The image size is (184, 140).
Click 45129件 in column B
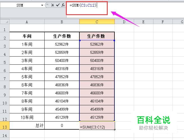pos(62,117)
